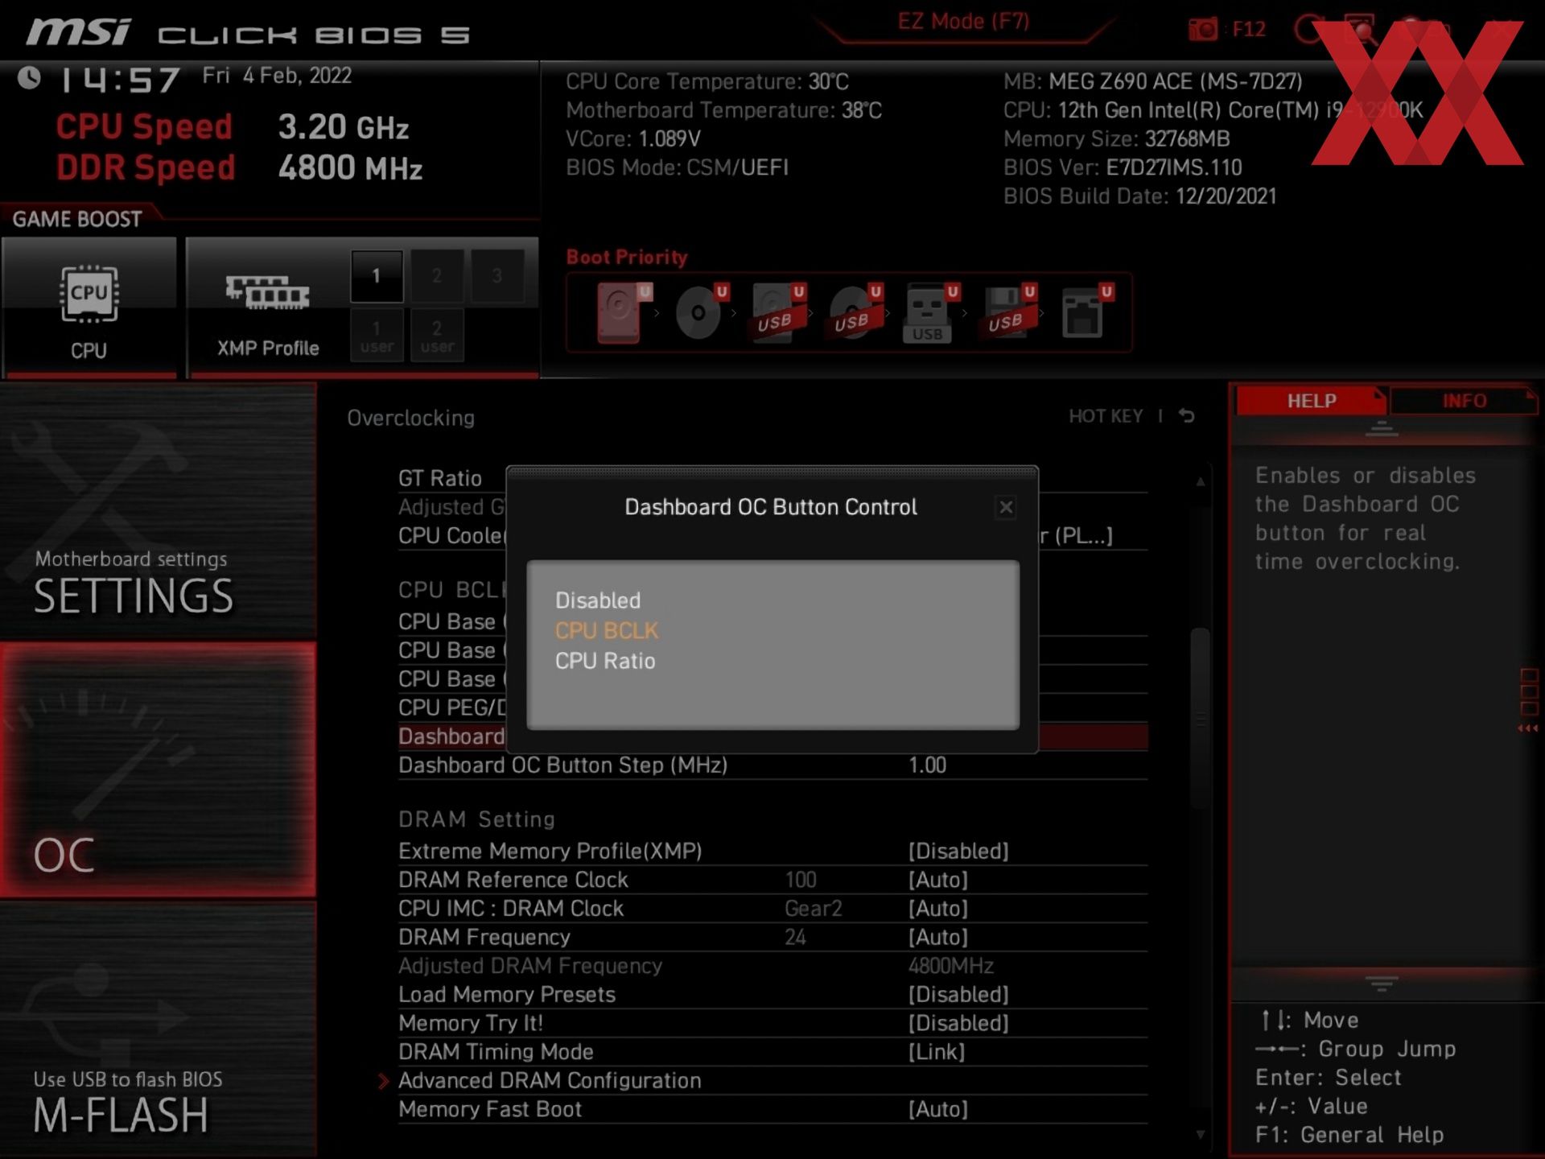Click Adjusted DRAM Frequency 4800MHz value
The width and height of the screenshot is (1545, 1159).
click(950, 966)
